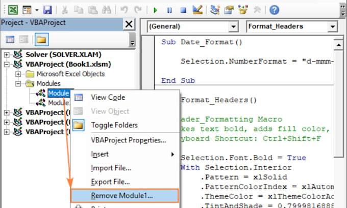Select the second module below the highlighted one
The image size is (347, 208).
tap(58, 103)
